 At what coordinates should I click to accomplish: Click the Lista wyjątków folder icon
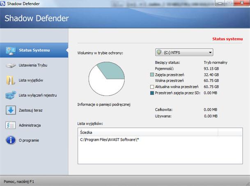tap(11, 80)
